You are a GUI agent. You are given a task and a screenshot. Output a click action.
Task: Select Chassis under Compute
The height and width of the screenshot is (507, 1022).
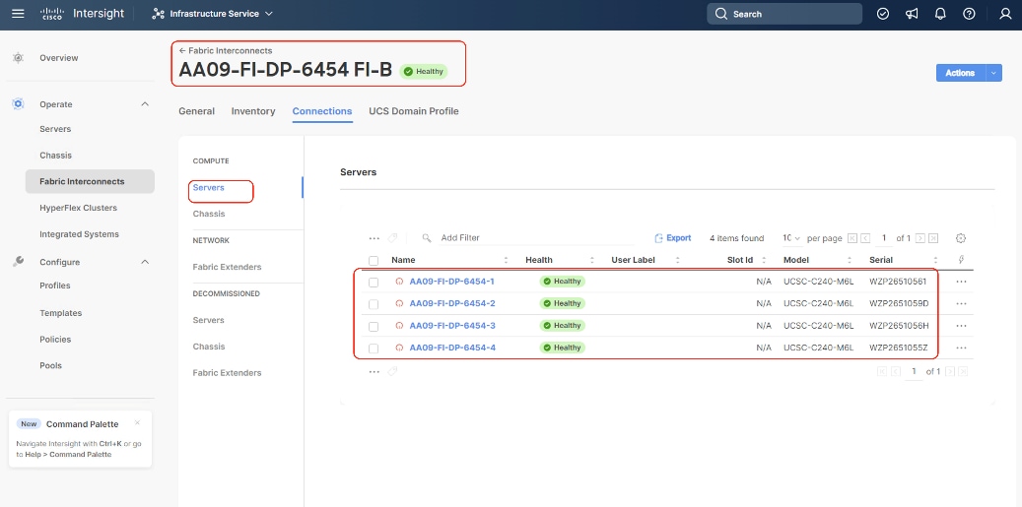point(209,214)
